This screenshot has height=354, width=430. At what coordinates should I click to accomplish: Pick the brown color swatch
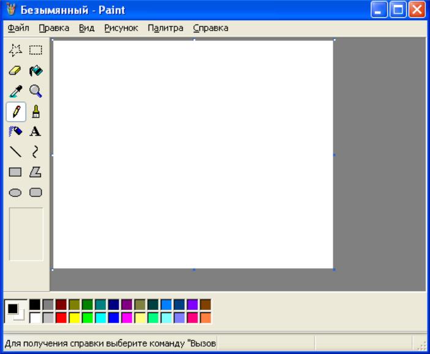(x=206, y=304)
